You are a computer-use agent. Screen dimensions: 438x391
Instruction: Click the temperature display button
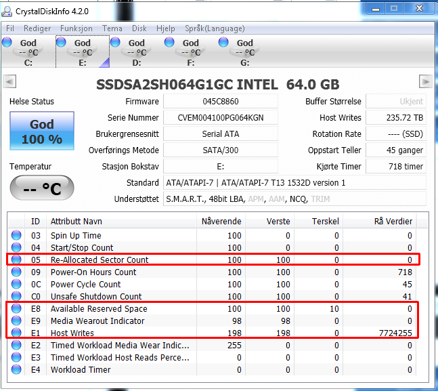point(42,188)
